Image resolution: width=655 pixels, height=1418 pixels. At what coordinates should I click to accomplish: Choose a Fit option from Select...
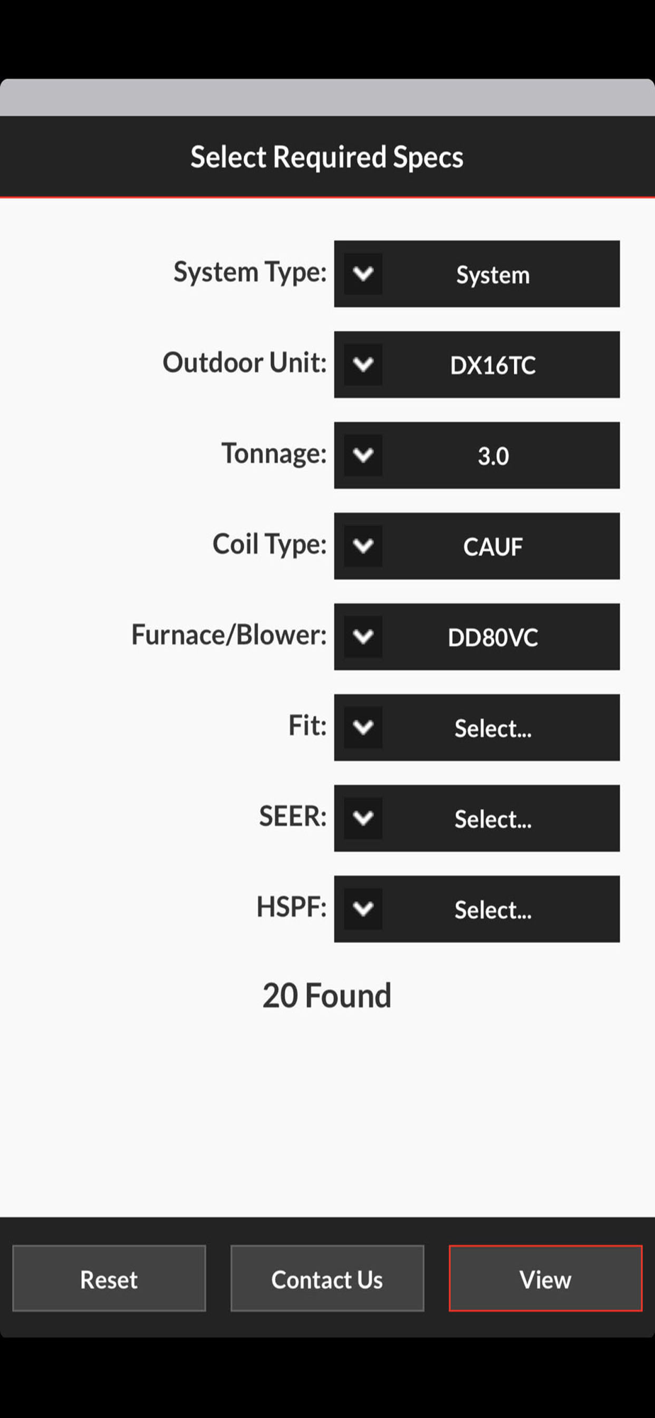click(x=477, y=727)
